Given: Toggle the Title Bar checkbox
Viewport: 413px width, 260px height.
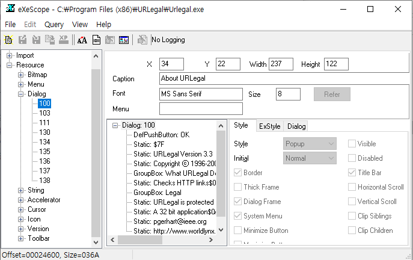Looking at the screenshot, I should (352, 173).
